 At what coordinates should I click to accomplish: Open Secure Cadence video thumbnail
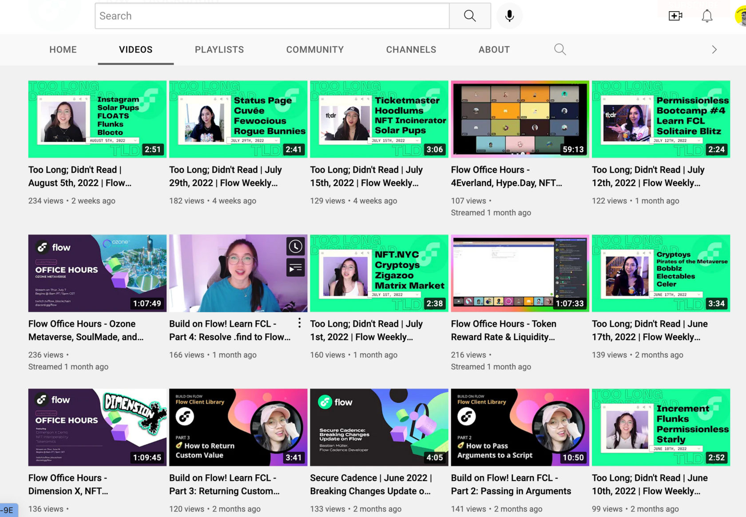coord(379,427)
